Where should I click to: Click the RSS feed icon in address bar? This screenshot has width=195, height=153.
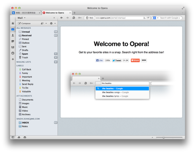tap(144, 18)
